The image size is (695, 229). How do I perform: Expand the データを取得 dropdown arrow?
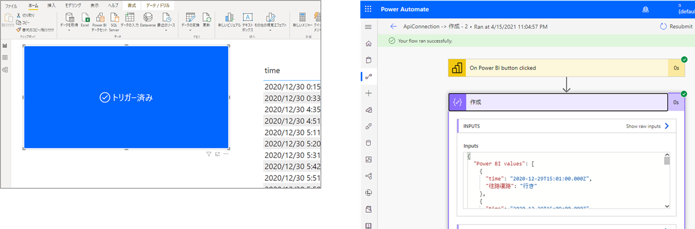tap(69, 30)
